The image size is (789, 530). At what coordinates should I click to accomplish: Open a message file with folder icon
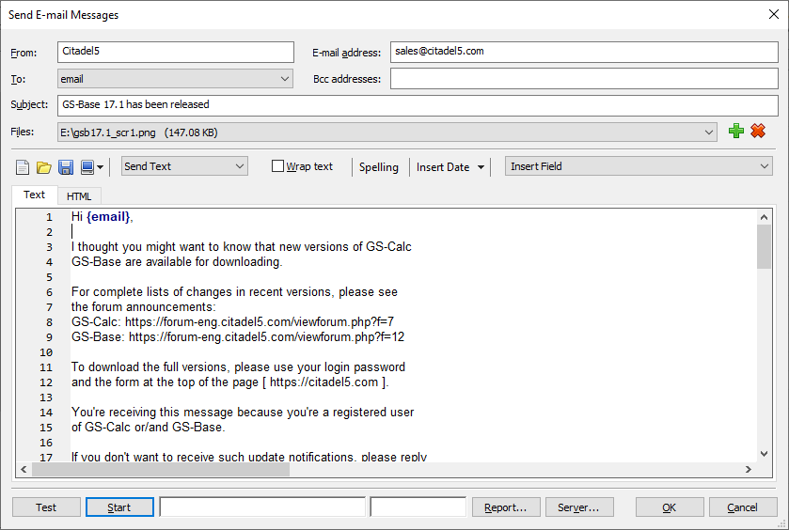coord(44,167)
